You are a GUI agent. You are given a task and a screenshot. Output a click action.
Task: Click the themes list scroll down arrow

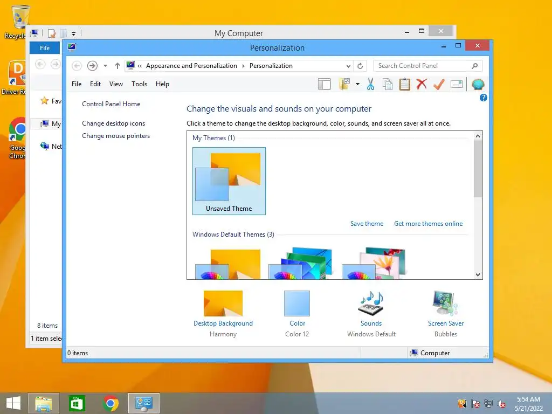click(478, 275)
